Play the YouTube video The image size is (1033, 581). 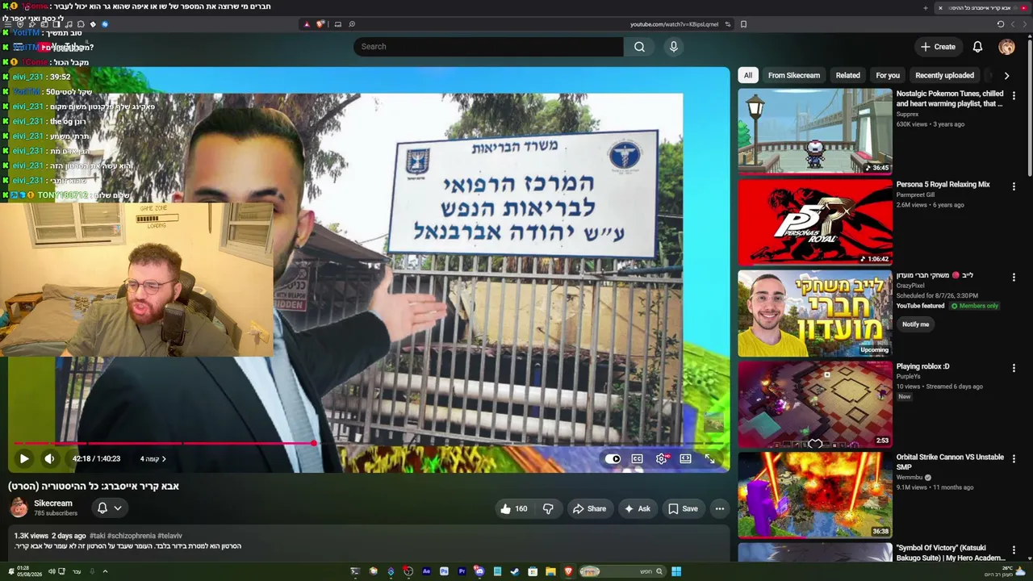click(x=24, y=458)
